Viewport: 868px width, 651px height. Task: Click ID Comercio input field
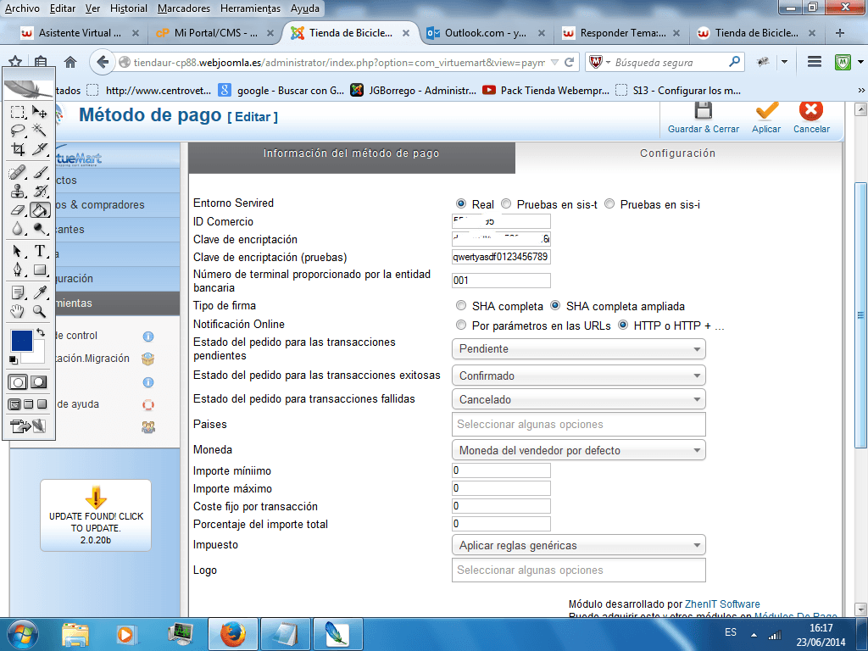[501, 221]
